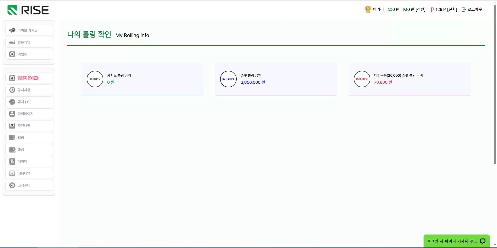Open 고객센터 menu entry

pyautogui.click(x=29, y=185)
